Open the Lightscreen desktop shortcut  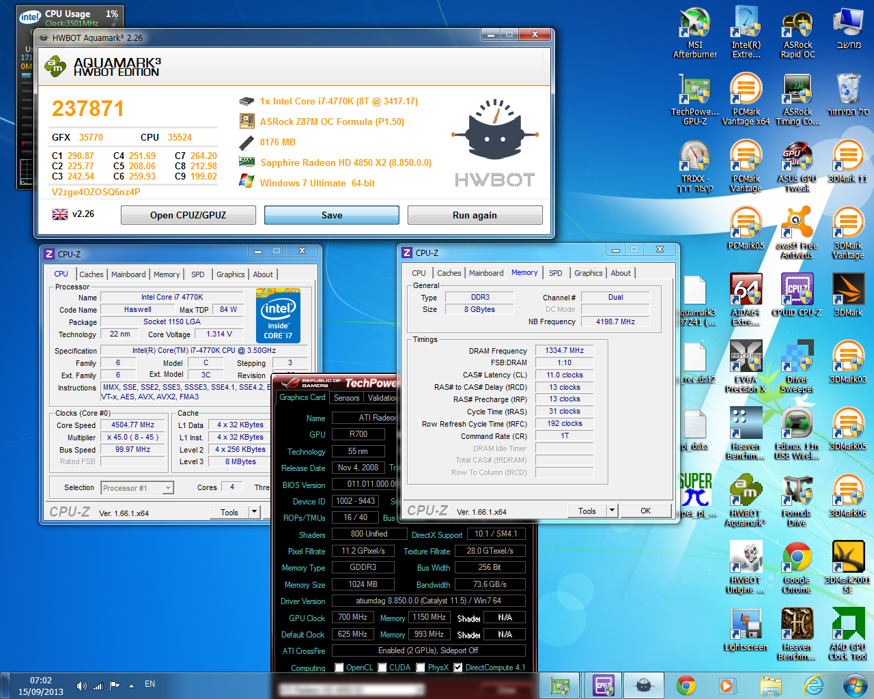click(746, 629)
